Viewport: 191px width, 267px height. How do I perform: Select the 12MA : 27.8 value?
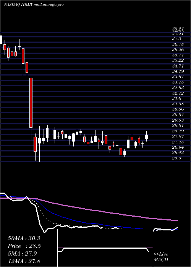[x=24, y=261]
